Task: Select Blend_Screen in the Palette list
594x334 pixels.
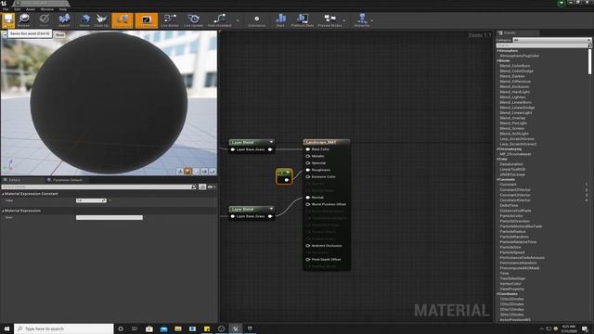Action: tap(511, 128)
